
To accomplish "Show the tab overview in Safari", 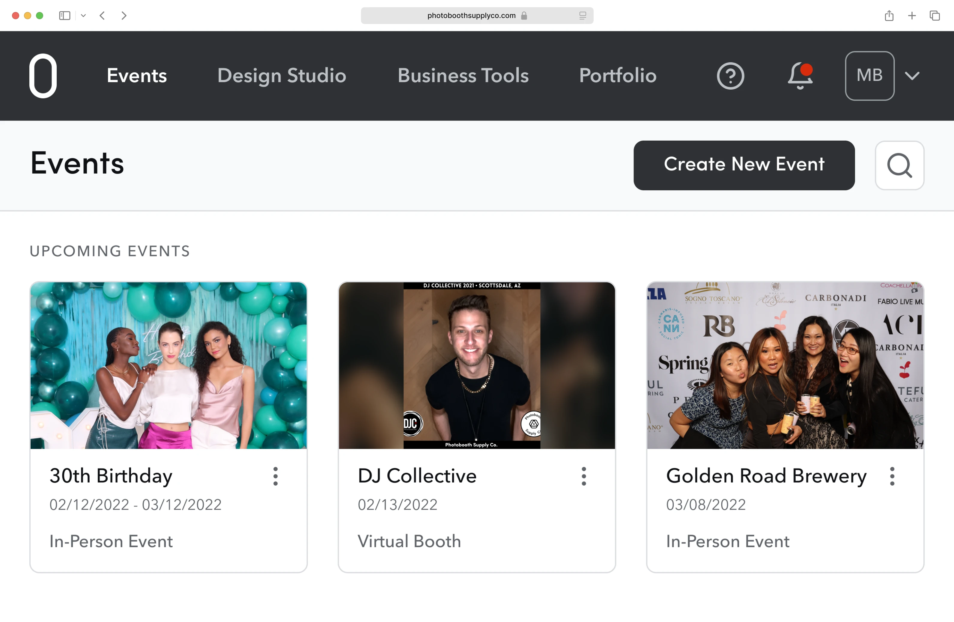I will tap(935, 16).
